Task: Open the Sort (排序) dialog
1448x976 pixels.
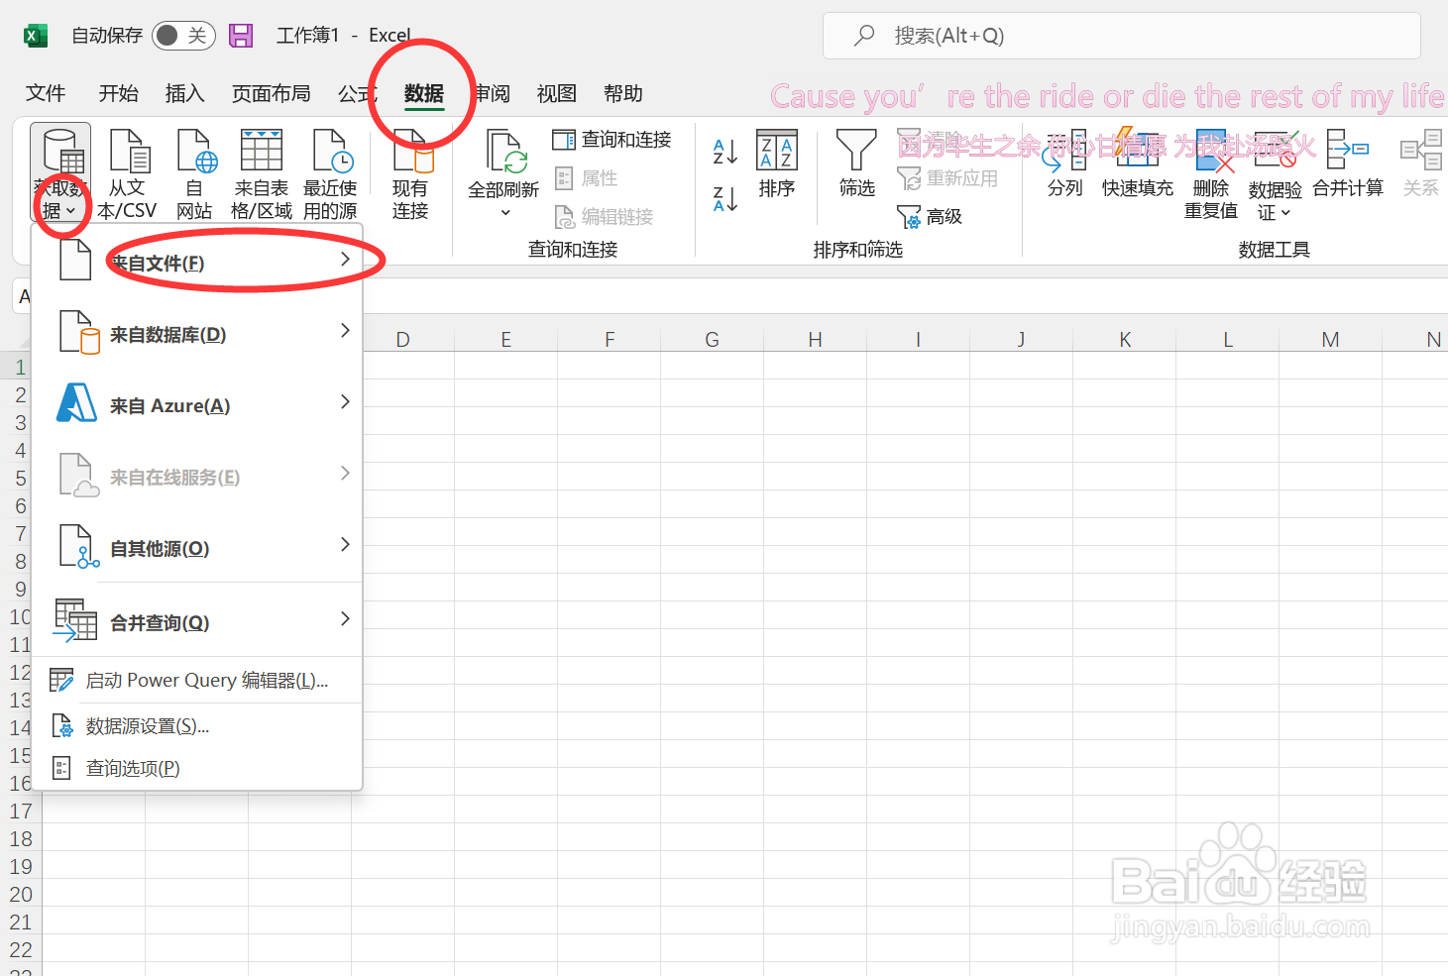Action: pyautogui.click(x=777, y=163)
